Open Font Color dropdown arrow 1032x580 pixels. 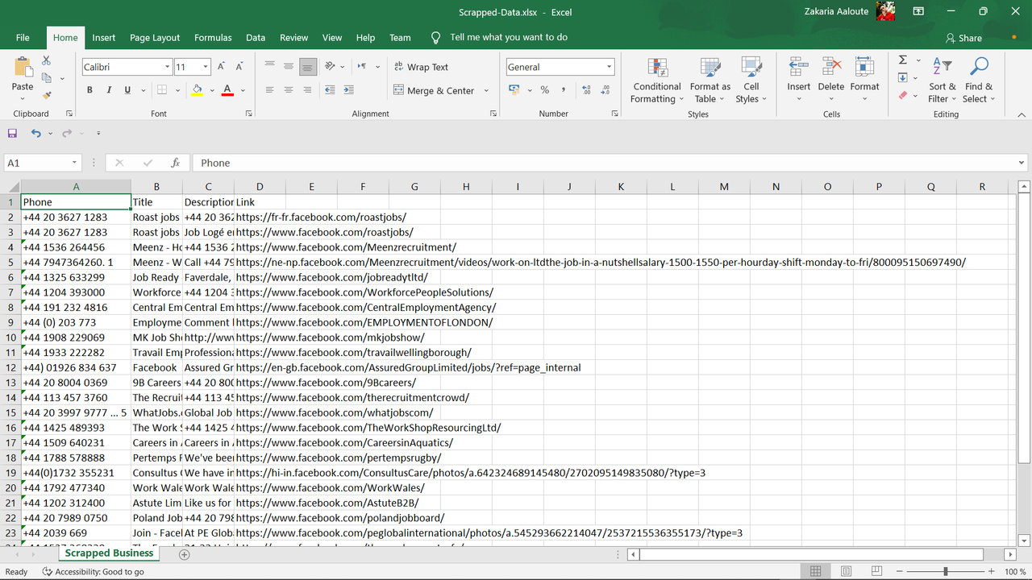tap(243, 90)
